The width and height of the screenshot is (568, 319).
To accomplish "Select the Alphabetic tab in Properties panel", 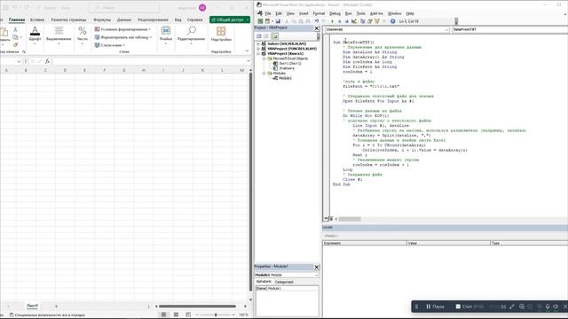I will point(264,282).
